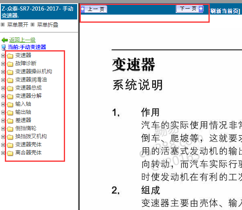Screen dimensions: 242x210
Task: Click the folder icon for 故障诊断
Action: [x=10, y=64]
